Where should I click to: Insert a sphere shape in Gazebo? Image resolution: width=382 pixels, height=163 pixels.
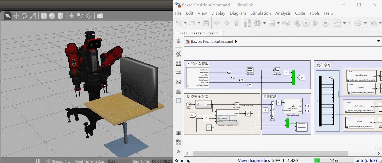(x=52, y=15)
